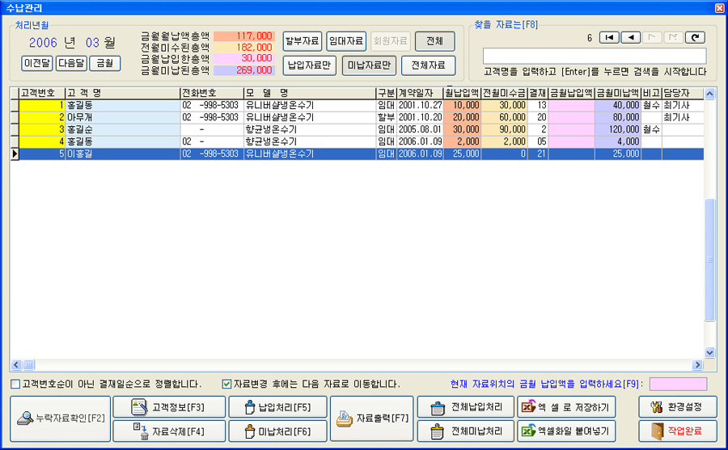Click the 고객정보[F3] document icon

(139, 407)
